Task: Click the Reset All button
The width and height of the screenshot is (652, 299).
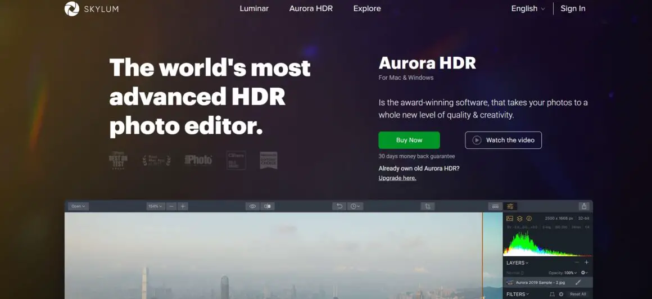Action: tap(578, 294)
